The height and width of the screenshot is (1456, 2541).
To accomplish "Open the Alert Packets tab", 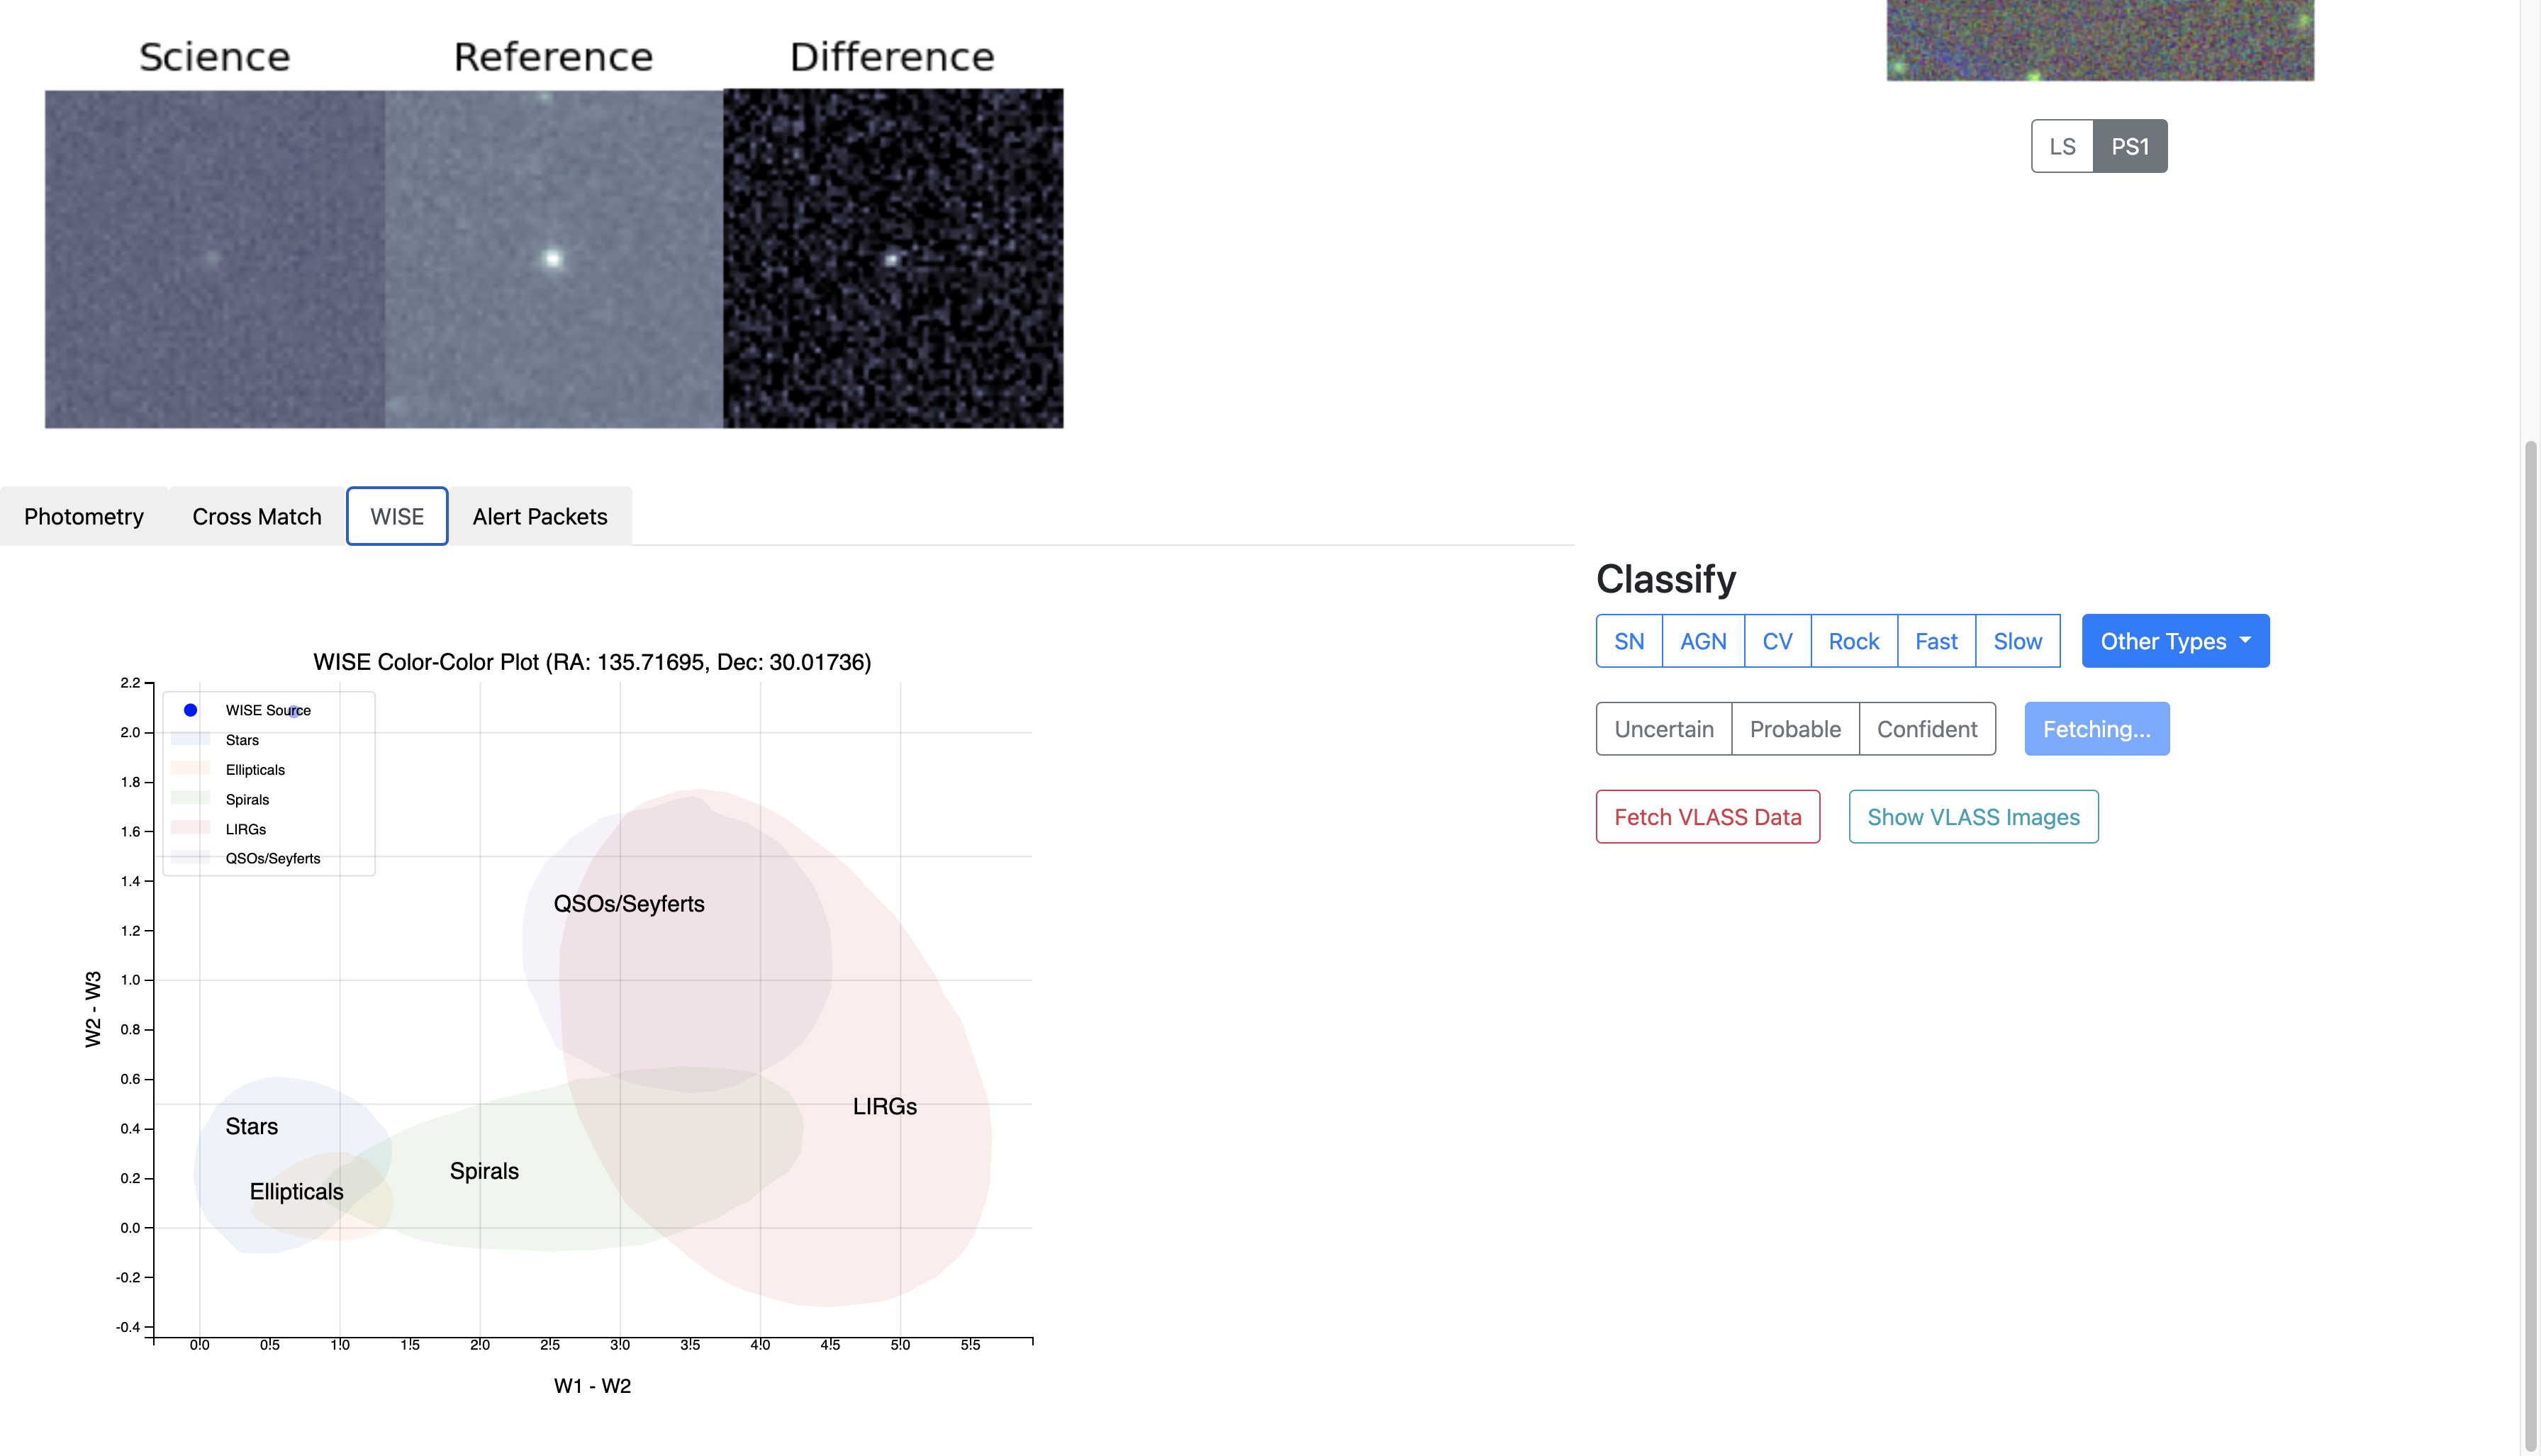I will pos(540,516).
